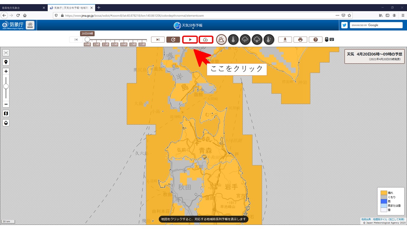Click the map location pin button

point(6,62)
